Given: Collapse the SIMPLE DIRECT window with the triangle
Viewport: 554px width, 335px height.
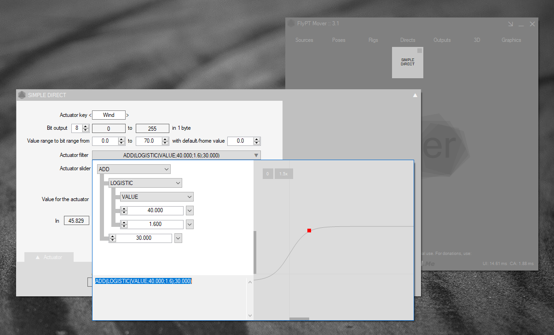Looking at the screenshot, I should (x=415, y=95).
